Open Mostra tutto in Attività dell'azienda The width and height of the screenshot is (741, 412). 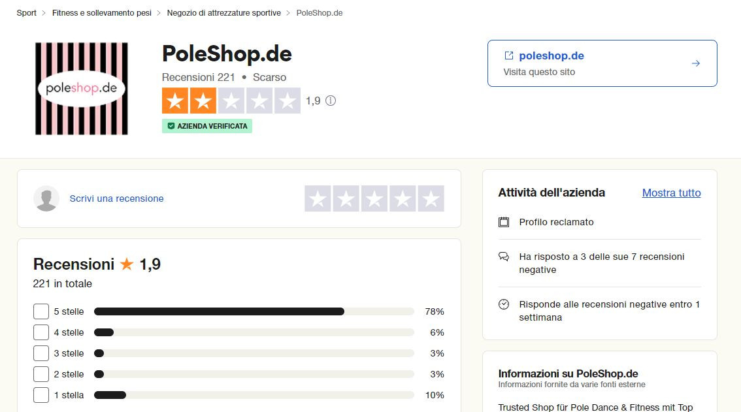pyautogui.click(x=671, y=193)
